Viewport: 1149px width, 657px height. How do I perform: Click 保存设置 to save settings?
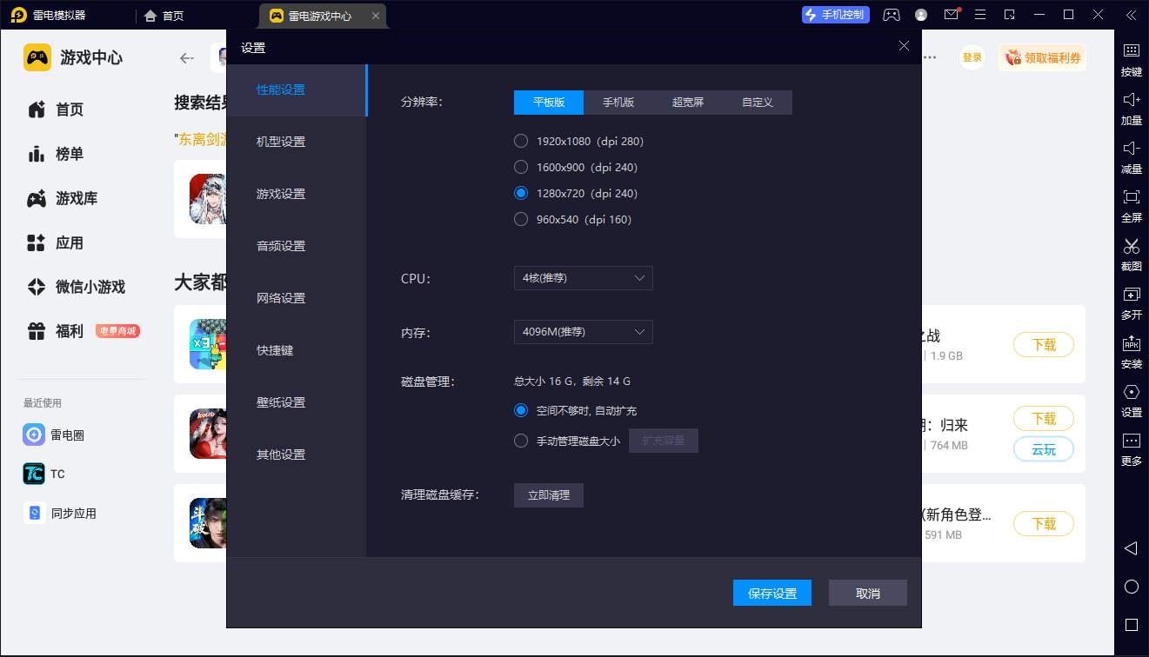tap(772, 593)
